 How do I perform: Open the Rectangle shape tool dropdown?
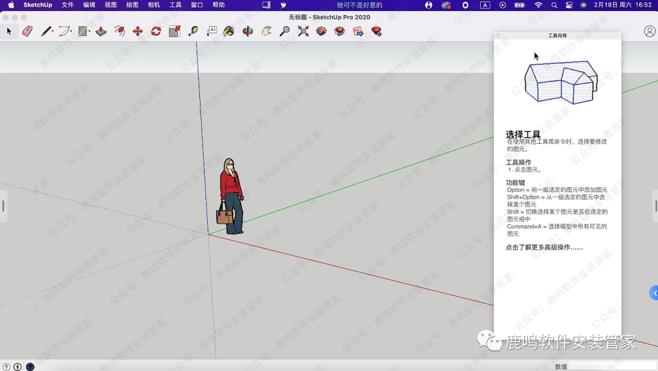click(x=90, y=31)
